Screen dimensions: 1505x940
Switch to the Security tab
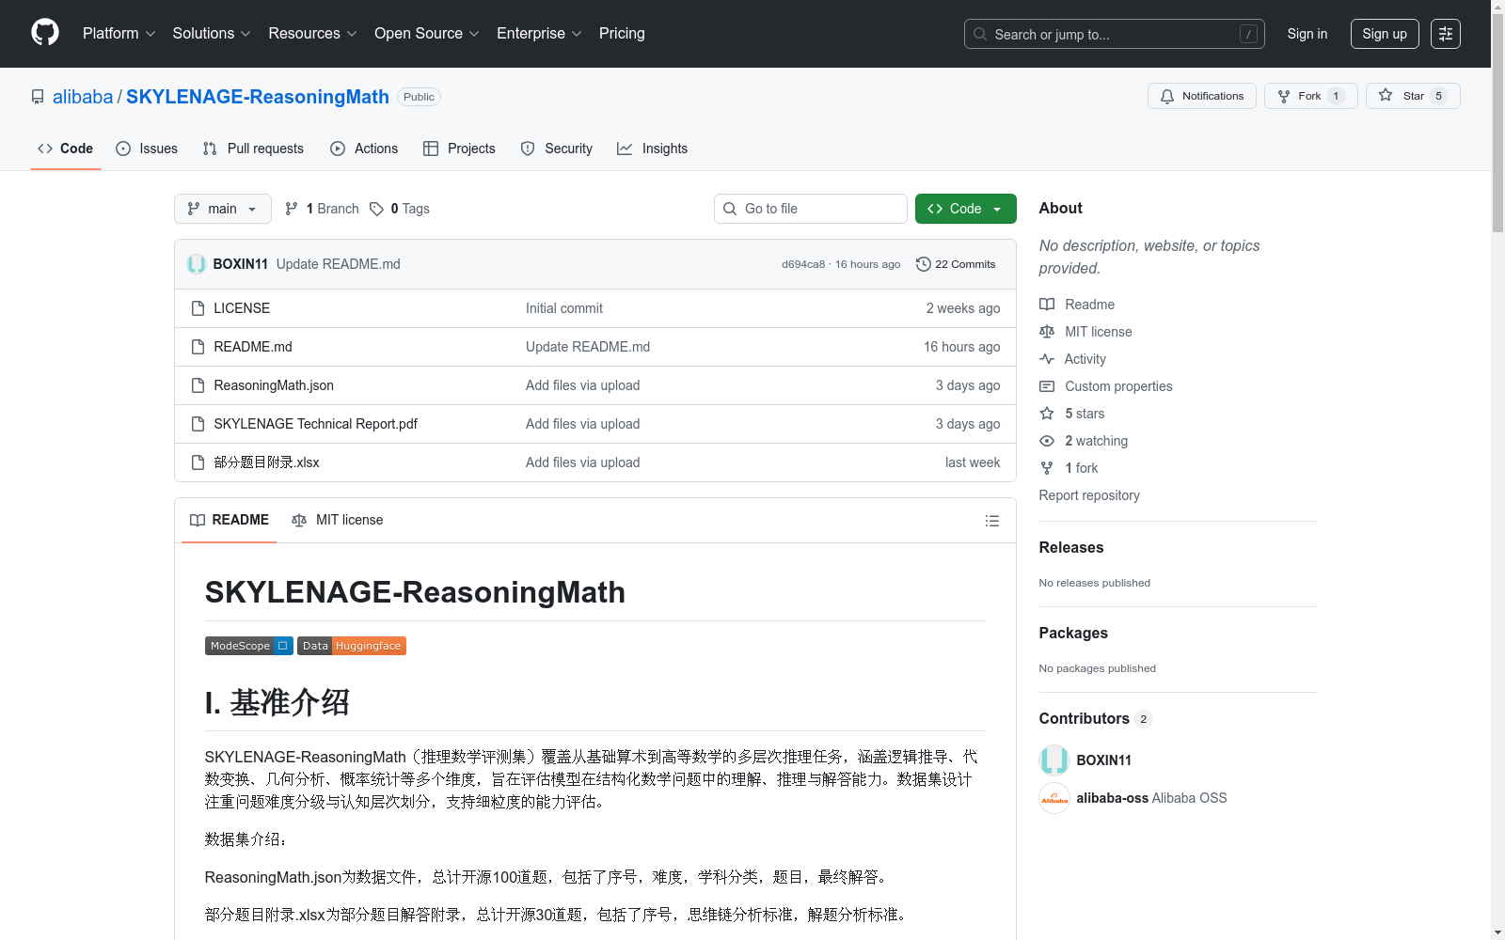[557, 149]
